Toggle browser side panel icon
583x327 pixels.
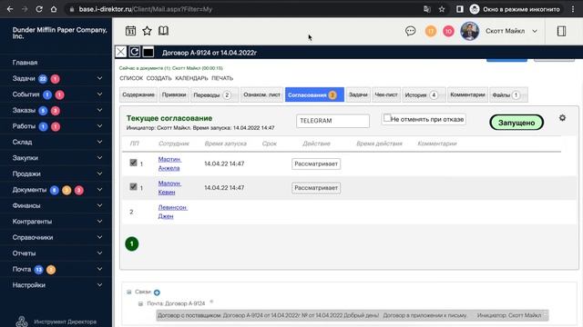[459, 9]
